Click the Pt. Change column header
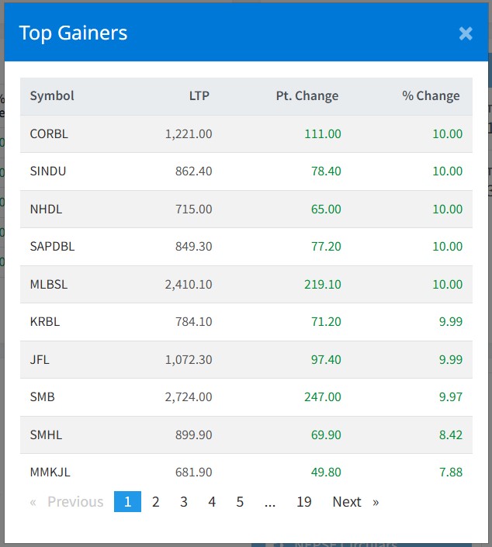 (x=307, y=96)
